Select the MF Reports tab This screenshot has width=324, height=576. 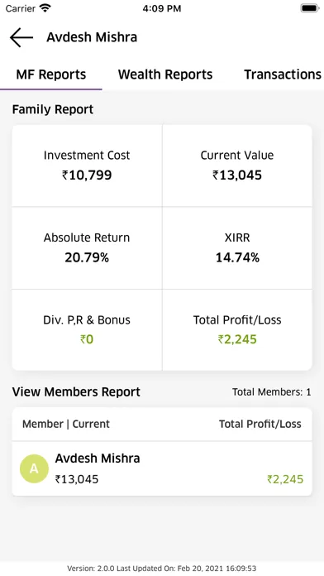(51, 74)
